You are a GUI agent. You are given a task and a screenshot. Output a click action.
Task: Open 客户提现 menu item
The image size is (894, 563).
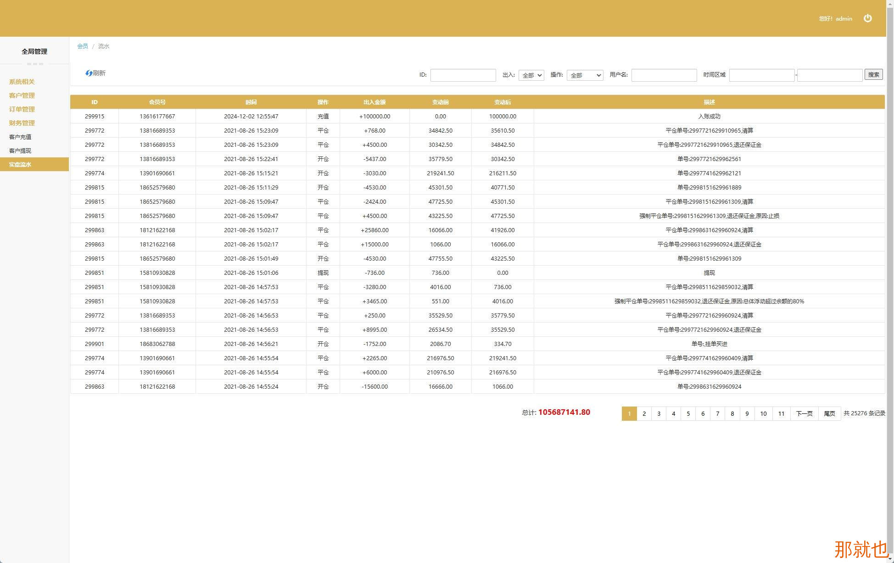click(20, 151)
